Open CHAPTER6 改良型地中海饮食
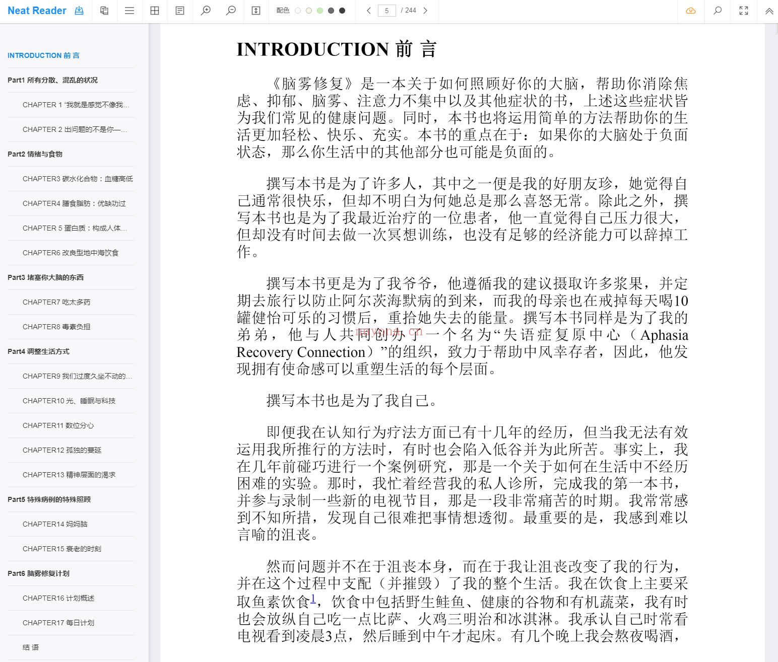The height and width of the screenshot is (662, 778). pos(71,253)
